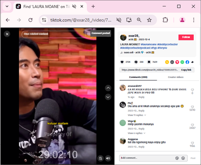Switch to Creator videos tab
This screenshot has height=165, width=201.
(176, 77)
